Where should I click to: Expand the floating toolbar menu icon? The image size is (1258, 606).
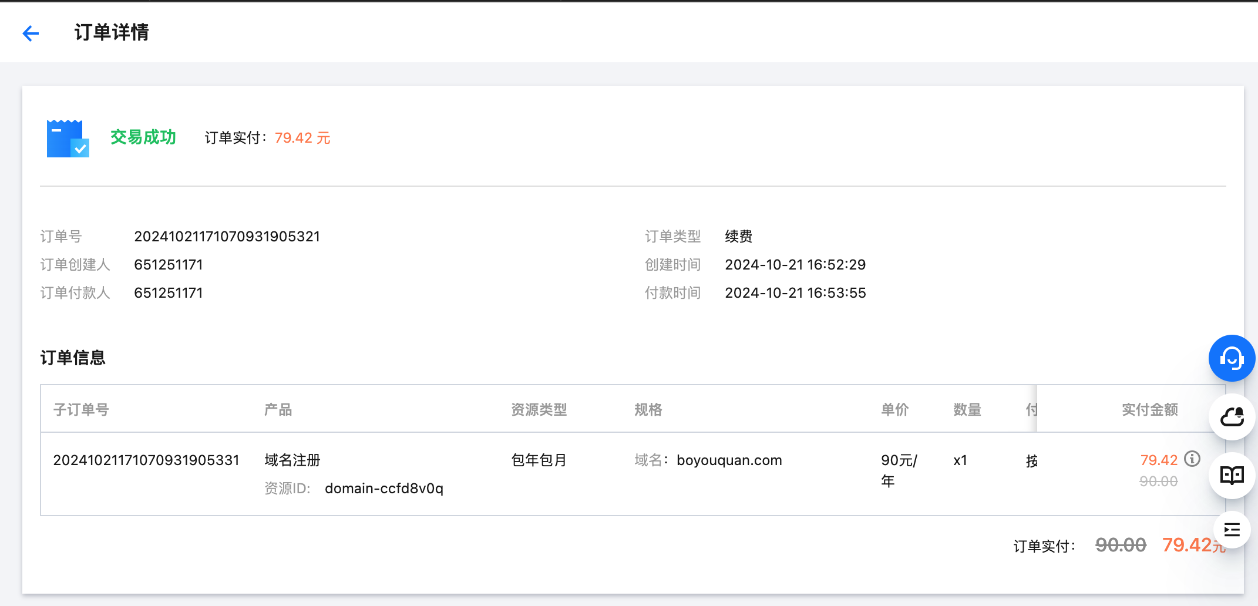pyautogui.click(x=1232, y=530)
